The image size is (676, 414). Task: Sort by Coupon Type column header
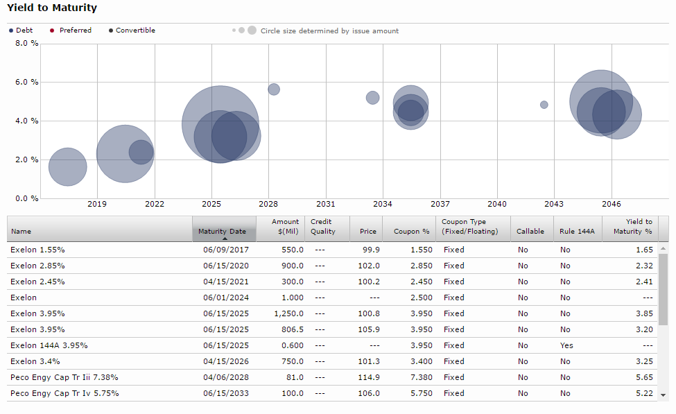pyautogui.click(x=474, y=229)
